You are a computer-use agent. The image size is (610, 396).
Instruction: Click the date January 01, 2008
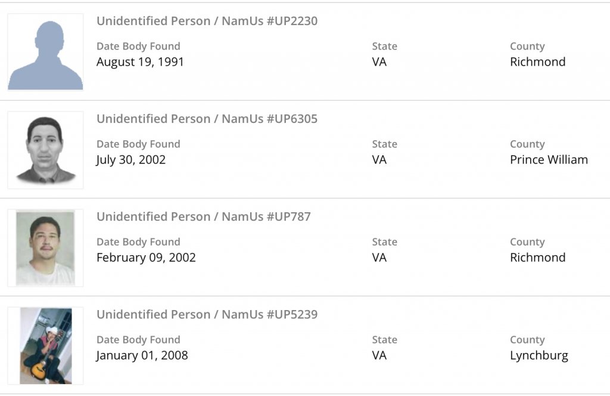click(142, 355)
